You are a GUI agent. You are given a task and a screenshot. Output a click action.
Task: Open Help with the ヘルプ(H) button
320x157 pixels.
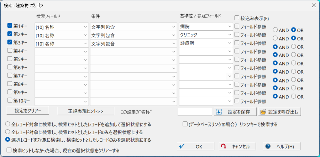[x=282, y=146]
